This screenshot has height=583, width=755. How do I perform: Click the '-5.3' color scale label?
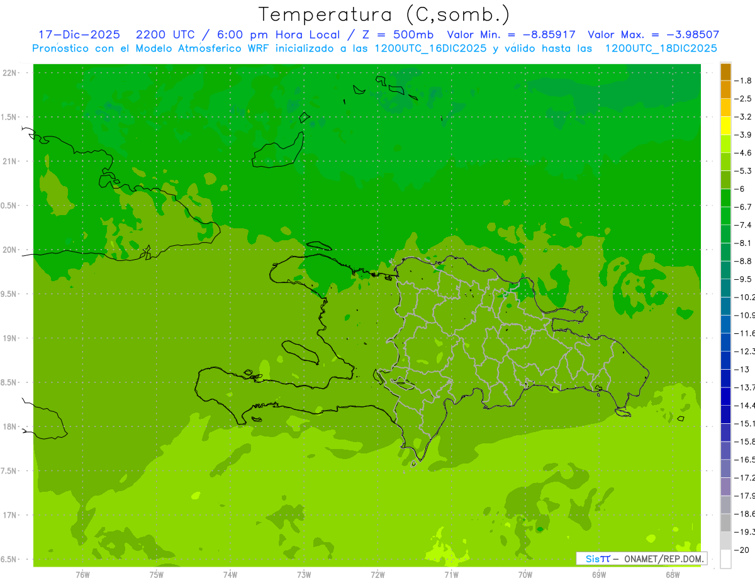[x=744, y=170]
